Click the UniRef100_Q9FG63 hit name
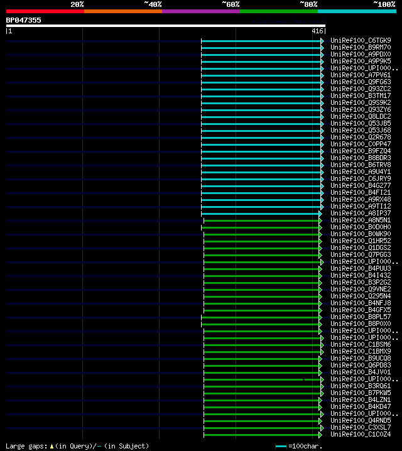The width and height of the screenshot is (402, 451). pos(361,82)
